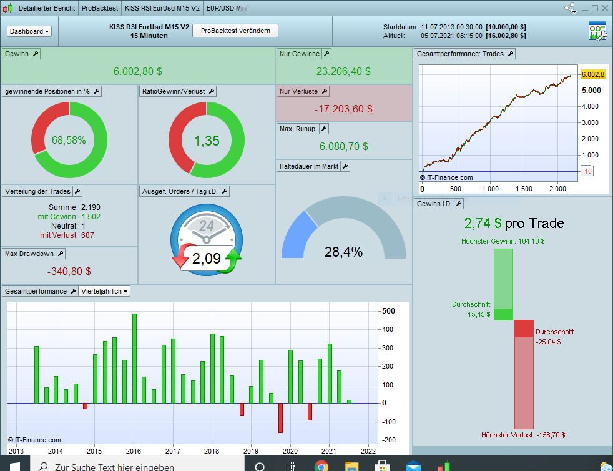Image resolution: width=613 pixels, height=471 pixels.
Task: Open wrench for RatioGewinn/Verlust panel
Action: click(212, 91)
